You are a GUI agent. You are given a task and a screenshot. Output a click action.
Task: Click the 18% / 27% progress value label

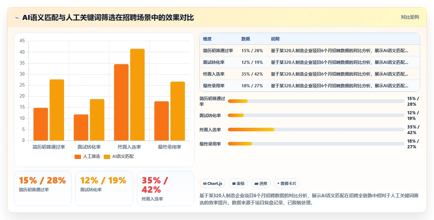tap(413, 144)
